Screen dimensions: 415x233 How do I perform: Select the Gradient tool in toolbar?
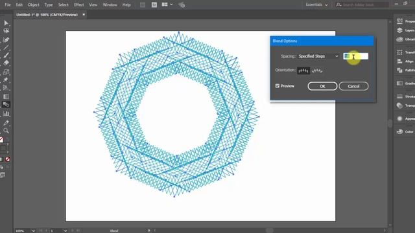6,96
